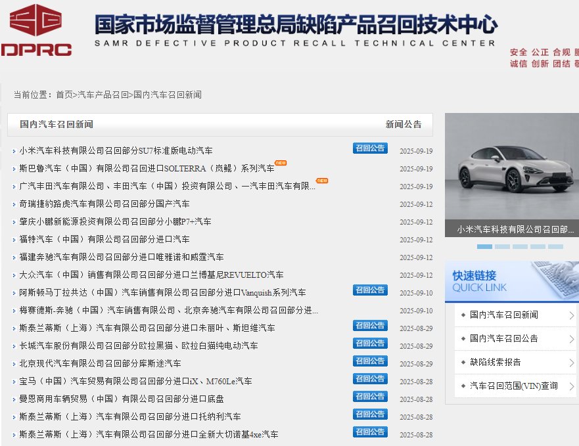Select fourth carousel indicator dot

coord(538,246)
